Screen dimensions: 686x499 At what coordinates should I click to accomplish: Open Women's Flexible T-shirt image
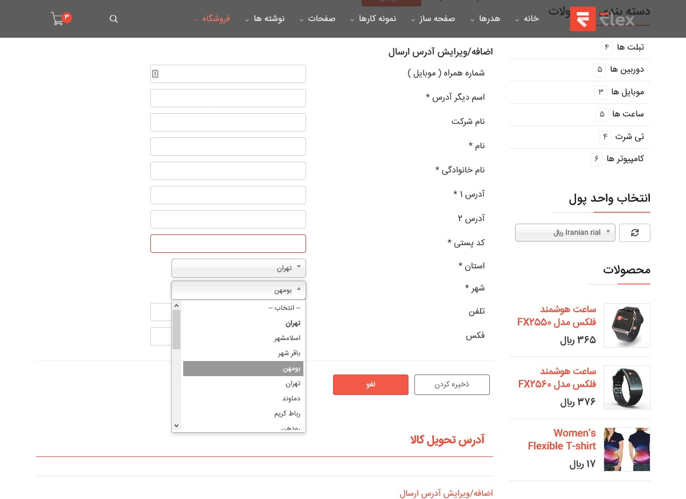(626, 449)
